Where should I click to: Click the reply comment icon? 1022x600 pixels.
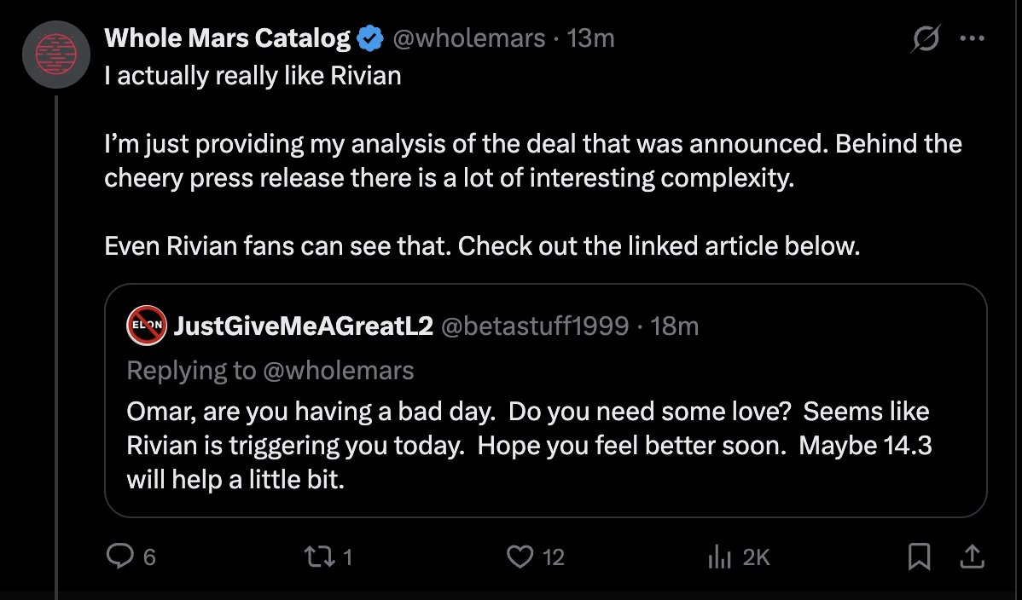(x=118, y=557)
